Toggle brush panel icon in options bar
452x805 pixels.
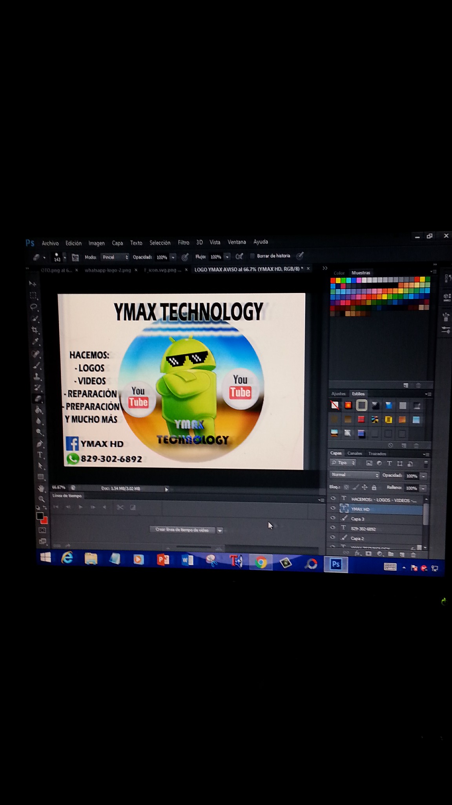pyautogui.click(x=75, y=257)
